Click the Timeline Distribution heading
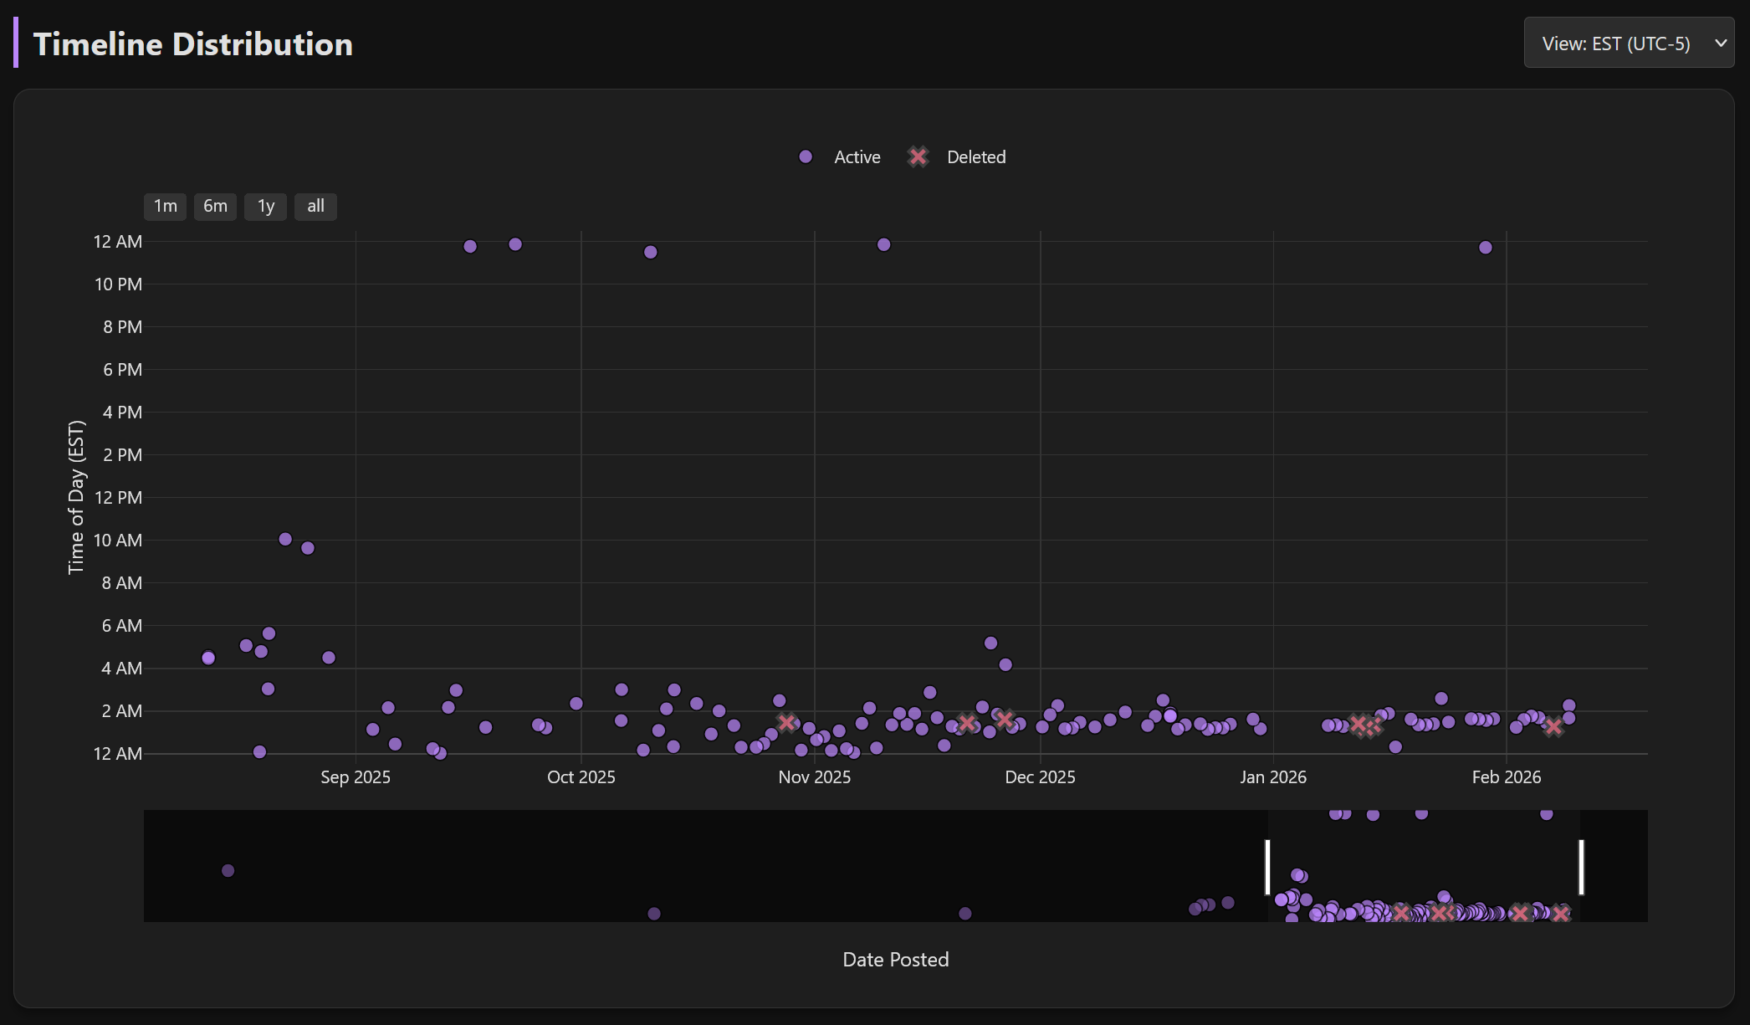 tap(192, 44)
